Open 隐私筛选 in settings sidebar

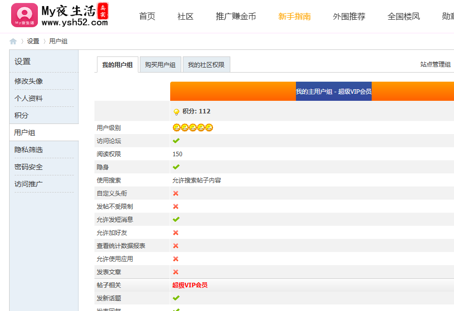coord(29,150)
